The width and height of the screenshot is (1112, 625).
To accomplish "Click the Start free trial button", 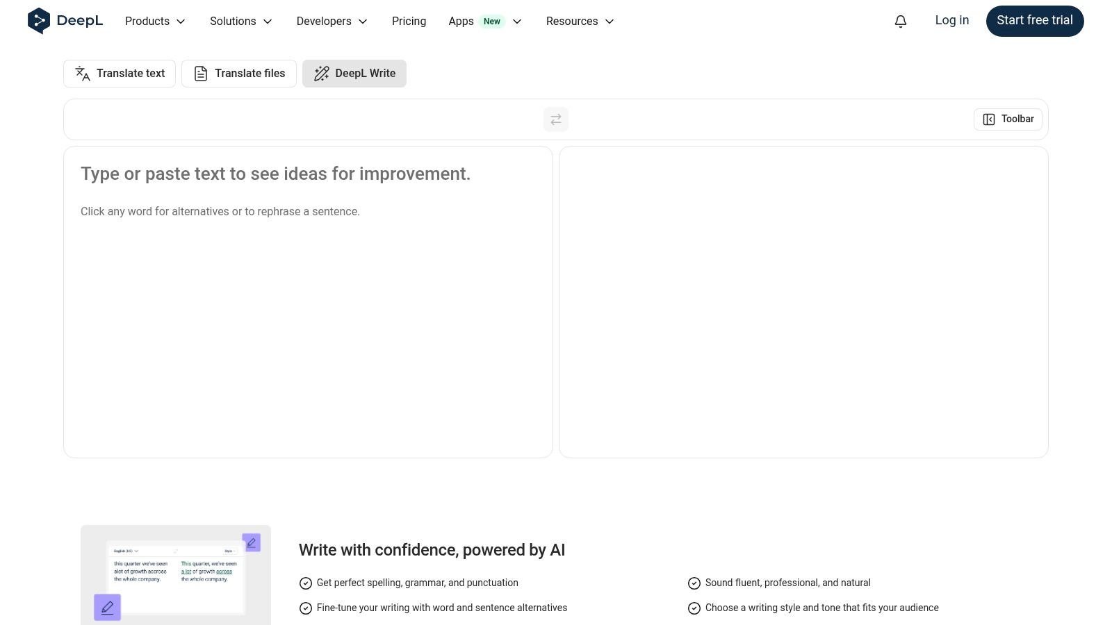I will [1035, 21].
